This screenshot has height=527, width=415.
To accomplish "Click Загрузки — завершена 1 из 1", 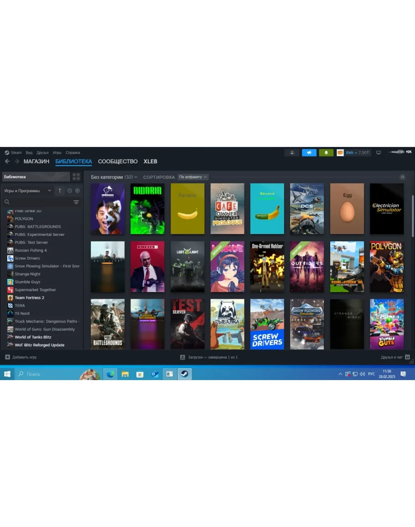I will click(213, 357).
